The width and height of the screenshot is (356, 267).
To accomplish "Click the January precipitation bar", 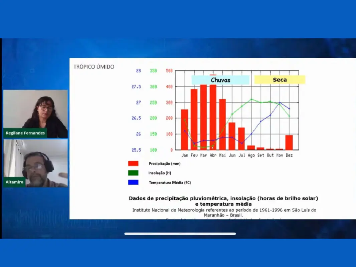I will coord(185,129).
